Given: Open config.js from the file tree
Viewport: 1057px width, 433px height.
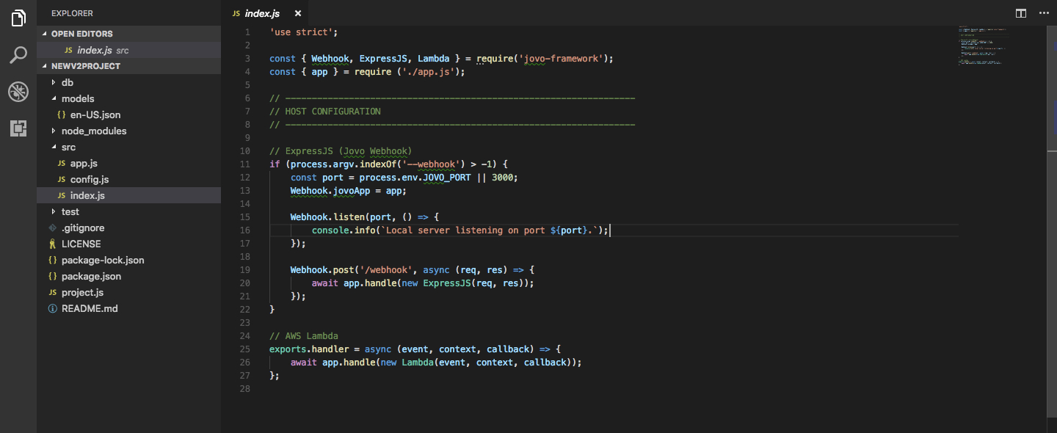Looking at the screenshot, I should click(90, 179).
